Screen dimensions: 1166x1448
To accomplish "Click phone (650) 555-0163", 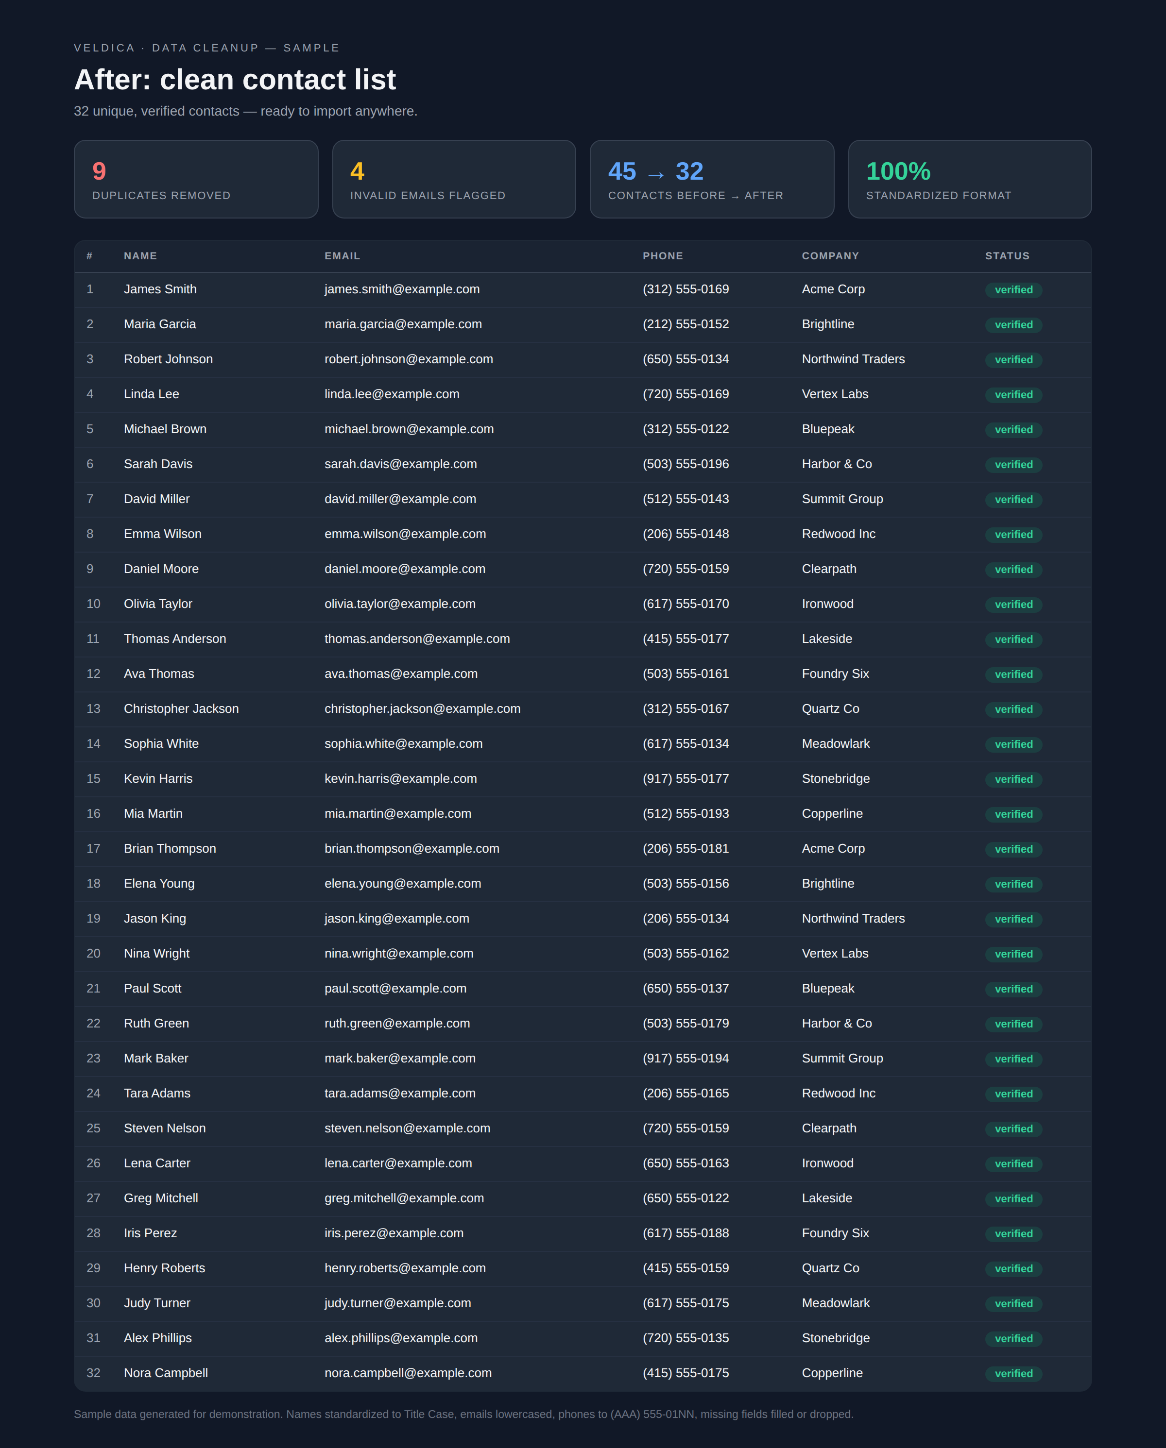I will [x=686, y=1162].
